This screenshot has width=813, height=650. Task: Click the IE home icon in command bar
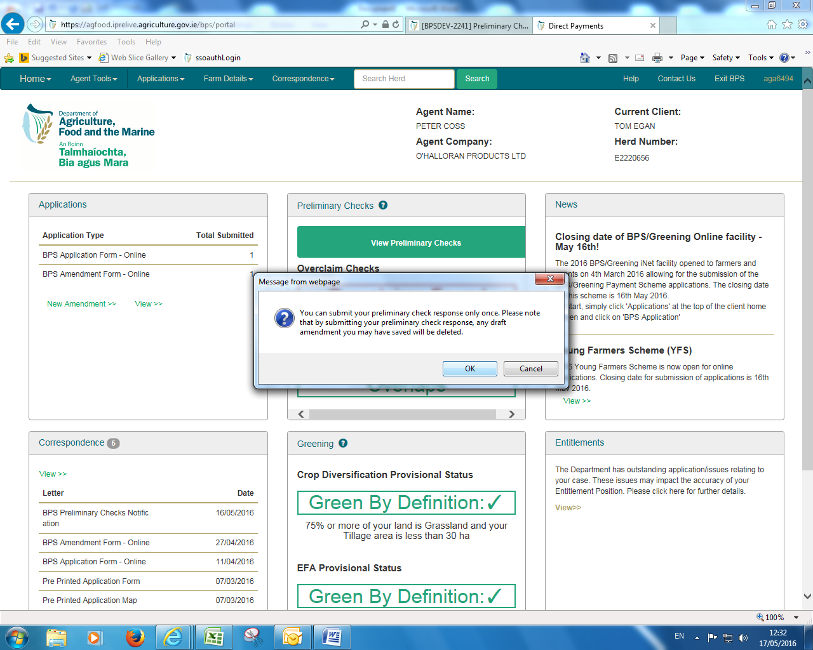point(585,58)
